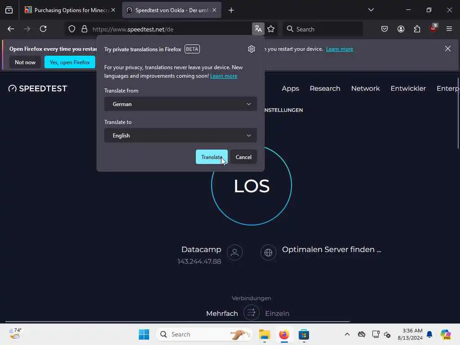Open the Firefox account icon

[x=401, y=29]
